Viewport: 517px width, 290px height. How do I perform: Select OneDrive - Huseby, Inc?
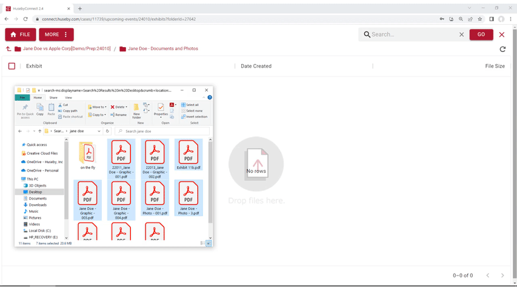point(42,162)
